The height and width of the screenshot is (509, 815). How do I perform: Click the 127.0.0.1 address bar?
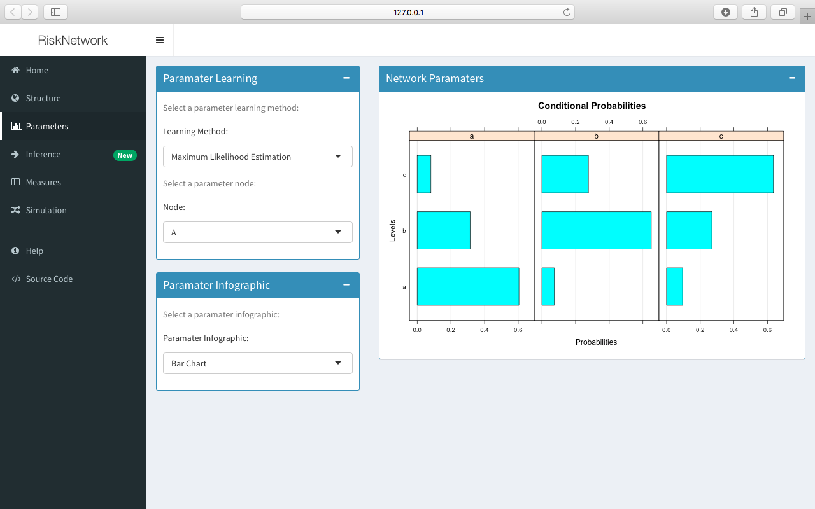click(407, 12)
